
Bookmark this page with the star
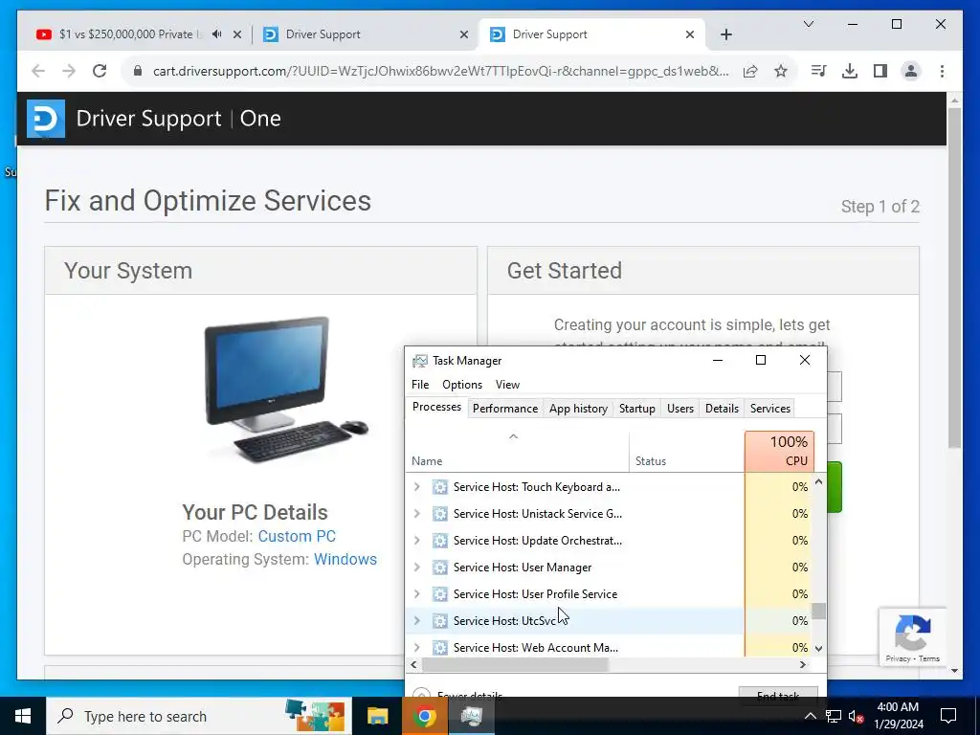coord(781,71)
